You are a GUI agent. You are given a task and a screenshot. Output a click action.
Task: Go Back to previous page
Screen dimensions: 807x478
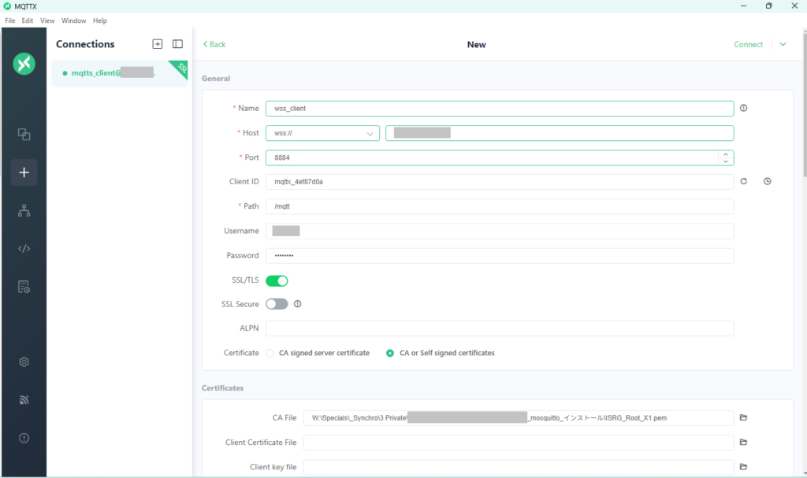[x=214, y=45]
